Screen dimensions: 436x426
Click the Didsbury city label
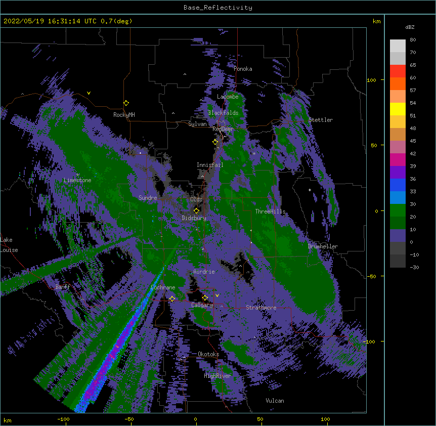(194, 218)
